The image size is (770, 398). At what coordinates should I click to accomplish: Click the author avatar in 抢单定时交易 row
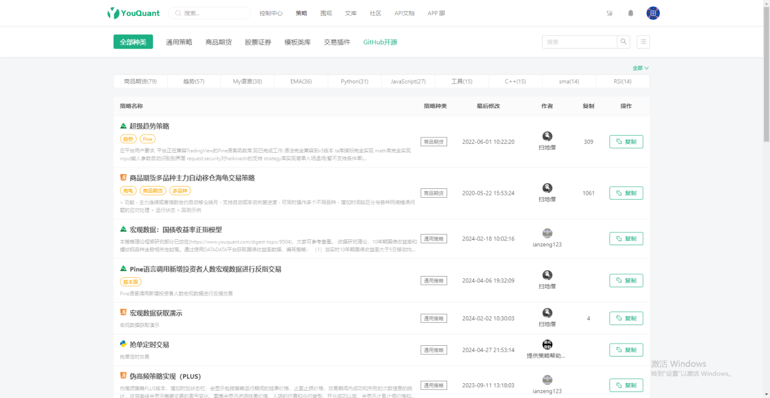tap(547, 345)
